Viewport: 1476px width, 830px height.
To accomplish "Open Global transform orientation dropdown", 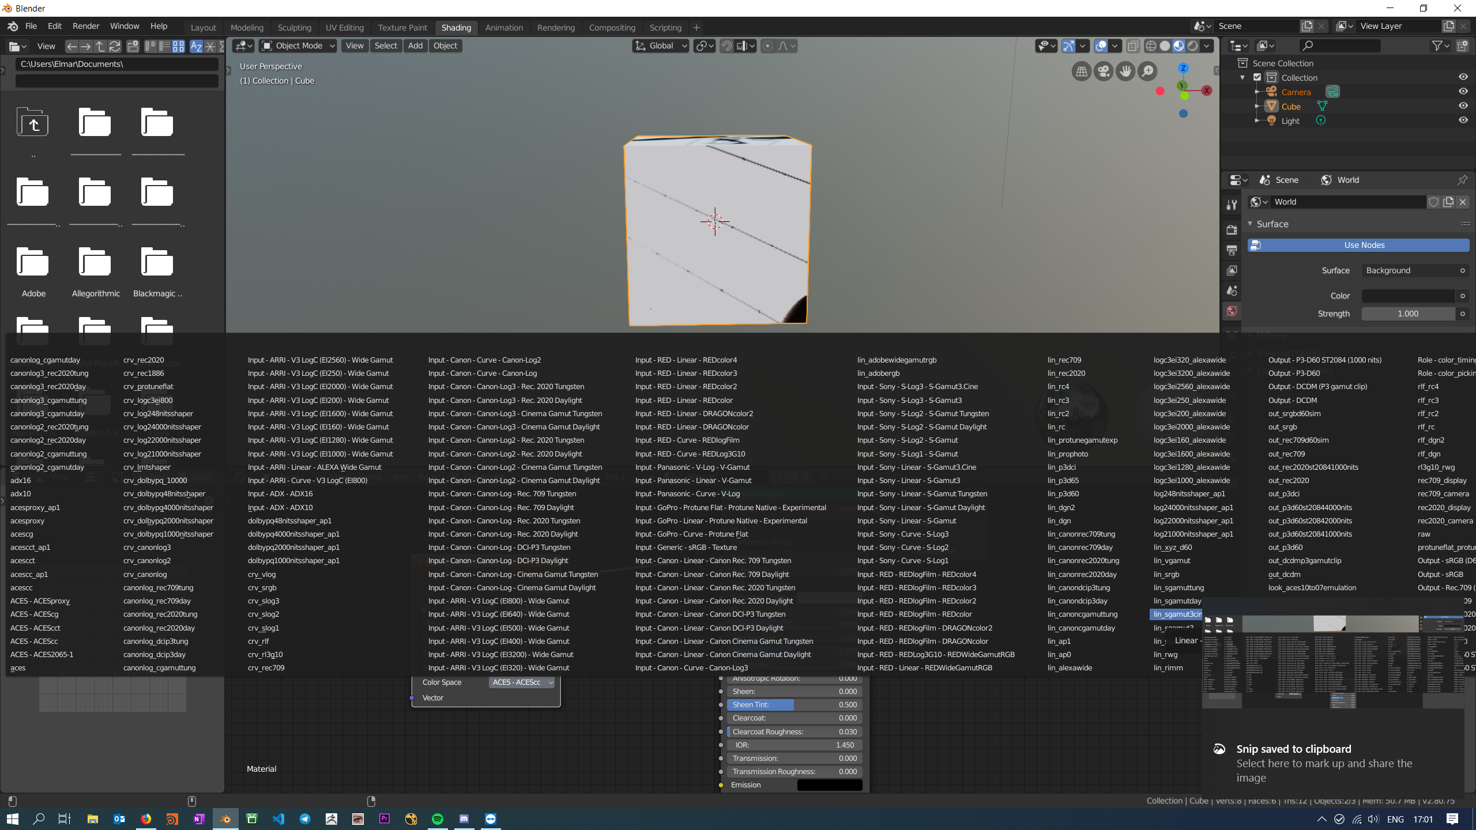I will click(661, 46).
